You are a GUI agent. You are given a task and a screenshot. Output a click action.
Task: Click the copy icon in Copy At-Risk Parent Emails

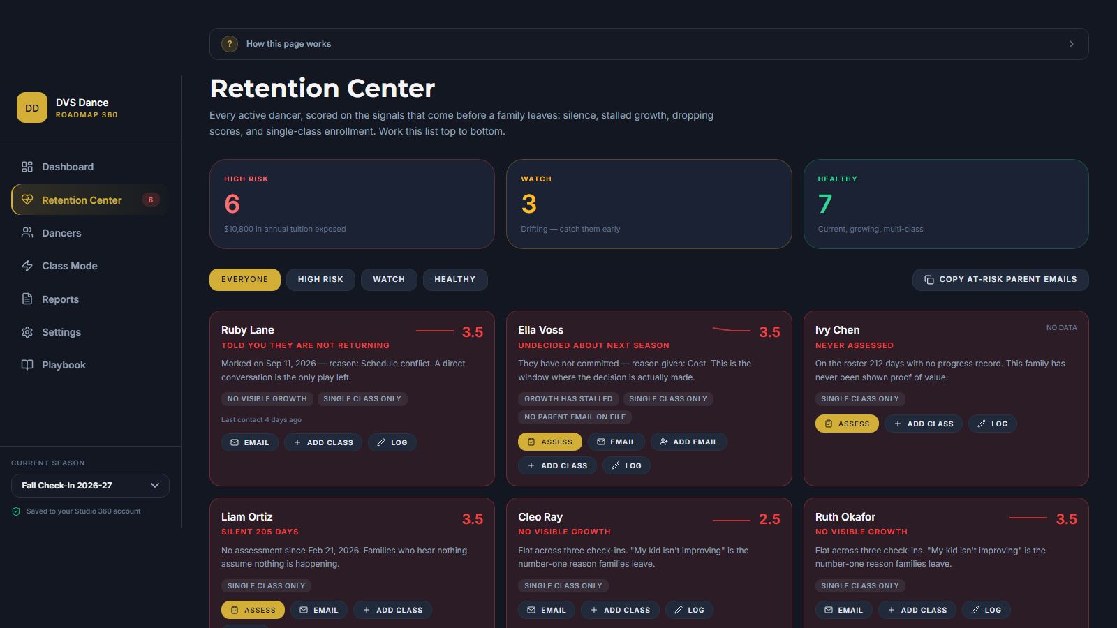[x=929, y=280]
